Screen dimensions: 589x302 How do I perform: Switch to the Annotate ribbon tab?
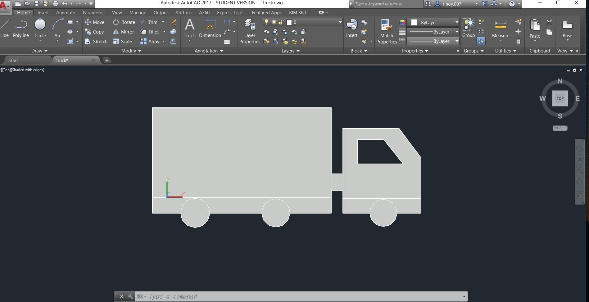[66, 12]
